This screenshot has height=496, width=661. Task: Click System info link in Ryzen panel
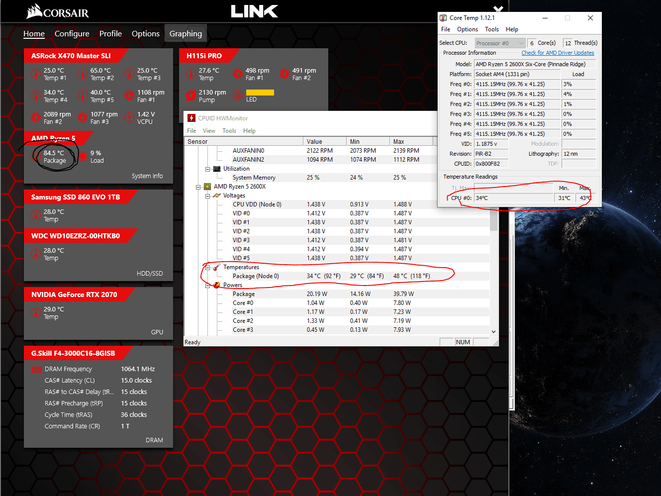tap(147, 176)
